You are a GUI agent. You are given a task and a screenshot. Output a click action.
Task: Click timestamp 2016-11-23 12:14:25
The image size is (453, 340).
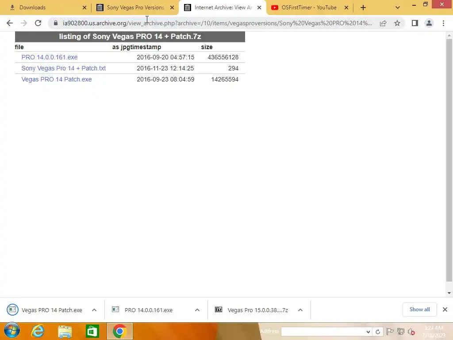pyautogui.click(x=165, y=68)
